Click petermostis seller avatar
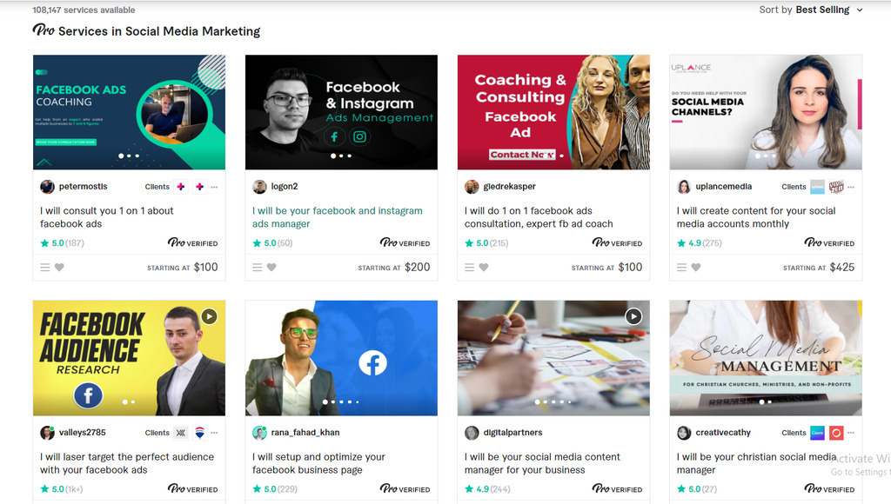 [47, 187]
